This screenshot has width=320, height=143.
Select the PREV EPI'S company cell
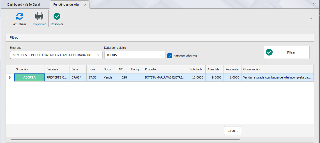57,77
